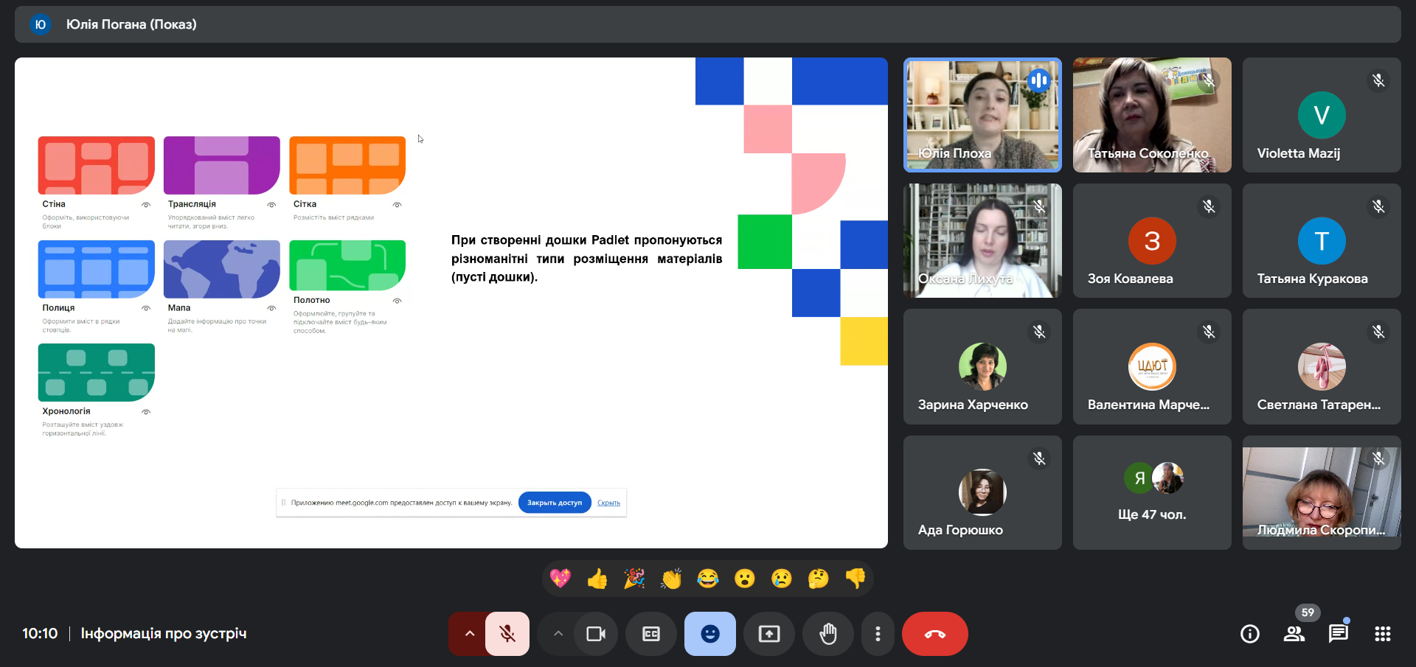1416x667 pixels.
Task: Leave the call
Action: tap(935, 634)
